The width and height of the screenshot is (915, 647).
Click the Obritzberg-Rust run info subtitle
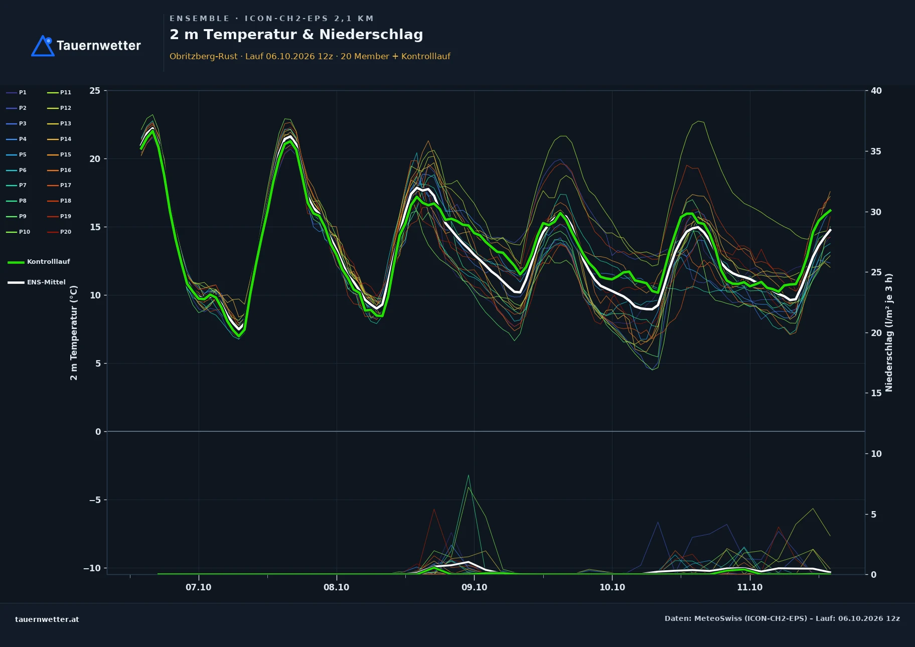click(310, 56)
